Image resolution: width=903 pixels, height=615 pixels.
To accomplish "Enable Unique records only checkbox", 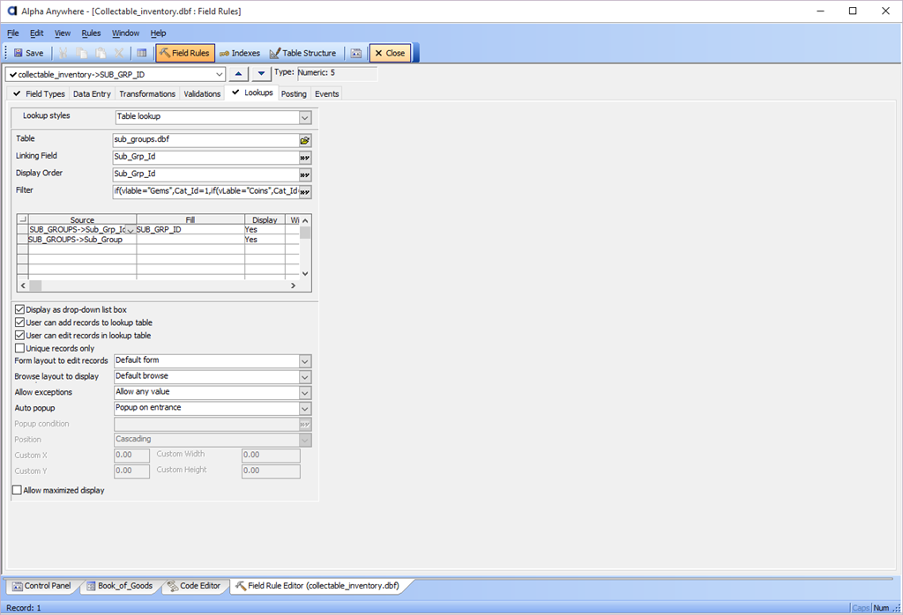I will point(20,349).
